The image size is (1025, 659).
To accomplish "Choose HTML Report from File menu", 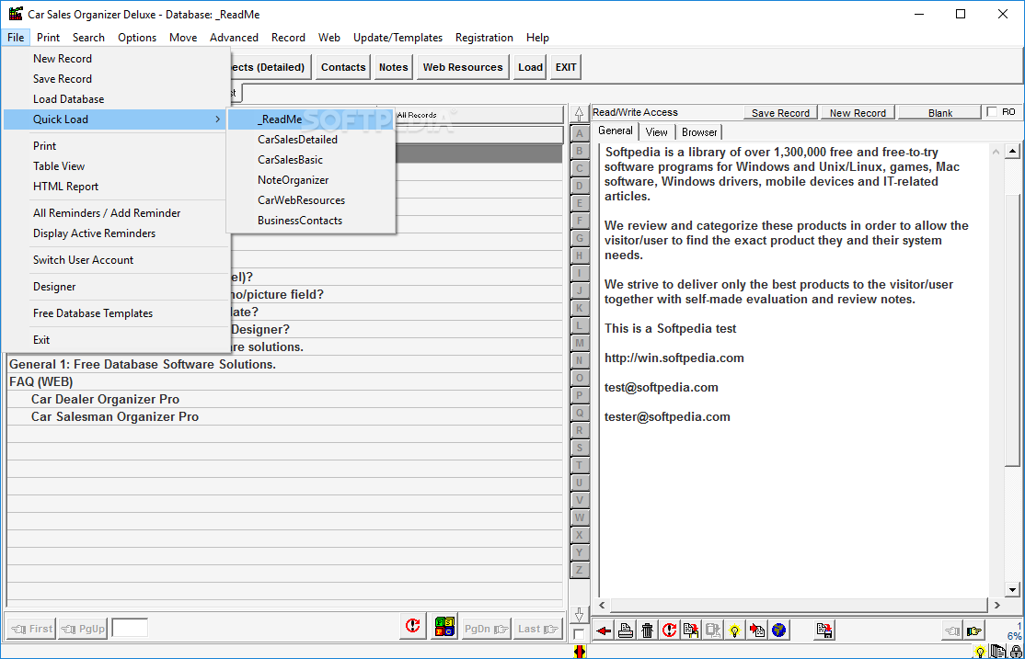I will pyautogui.click(x=117, y=187).
